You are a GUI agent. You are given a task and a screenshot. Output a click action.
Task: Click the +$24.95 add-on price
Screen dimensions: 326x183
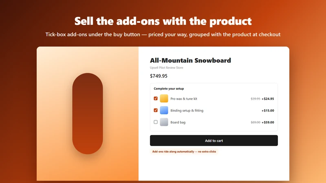[268, 99]
